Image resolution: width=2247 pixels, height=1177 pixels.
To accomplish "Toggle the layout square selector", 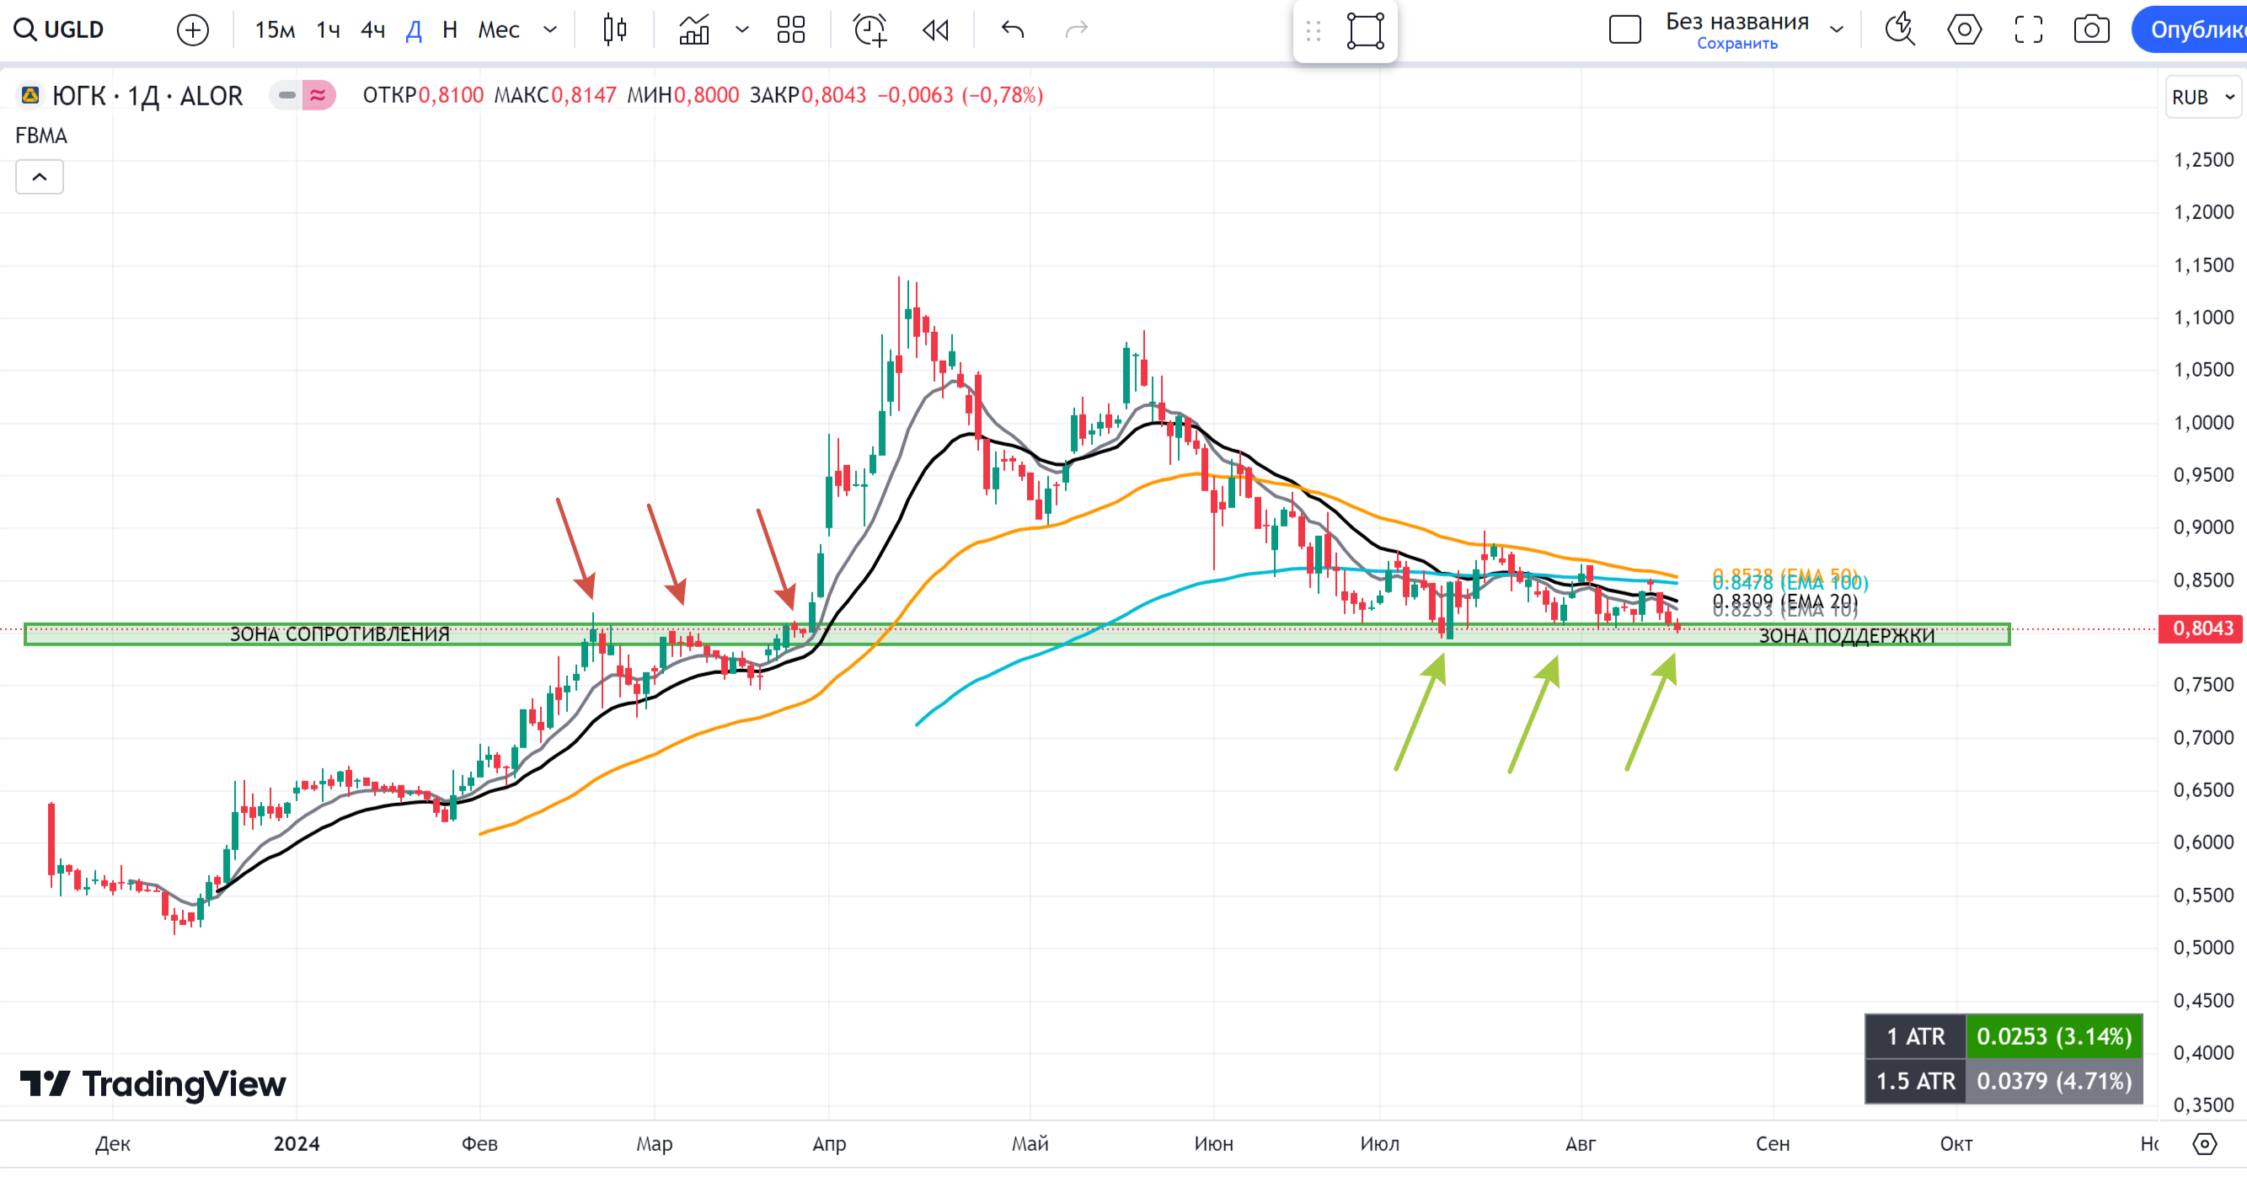I will (1624, 29).
